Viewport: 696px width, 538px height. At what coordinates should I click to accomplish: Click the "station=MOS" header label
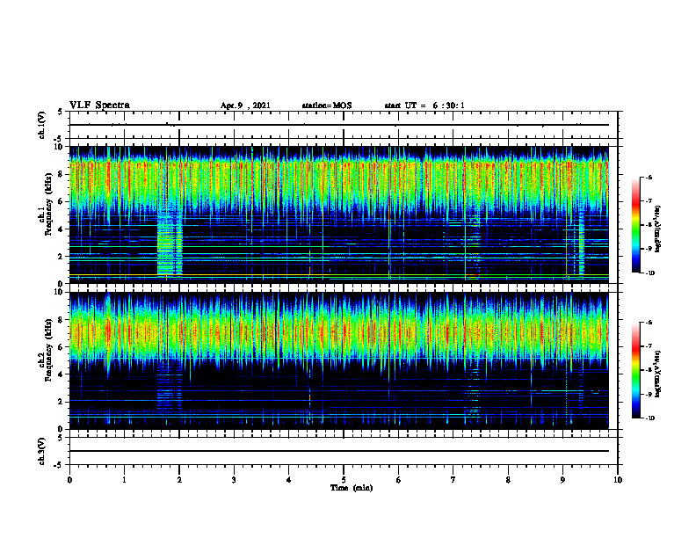click(327, 105)
